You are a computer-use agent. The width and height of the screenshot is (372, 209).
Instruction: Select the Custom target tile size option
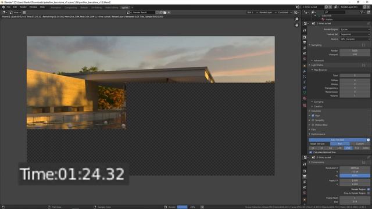[360, 144]
